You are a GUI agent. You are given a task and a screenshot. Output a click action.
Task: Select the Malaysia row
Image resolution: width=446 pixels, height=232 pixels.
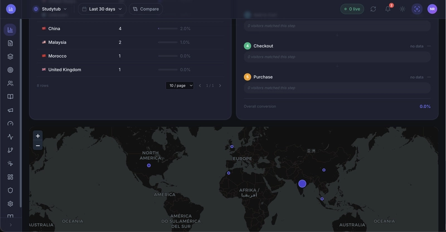pos(130,42)
